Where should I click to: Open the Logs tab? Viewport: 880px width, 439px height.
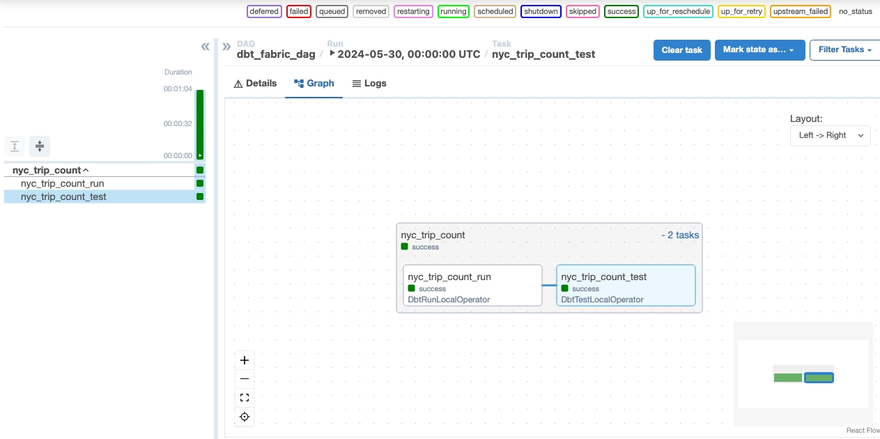(369, 84)
